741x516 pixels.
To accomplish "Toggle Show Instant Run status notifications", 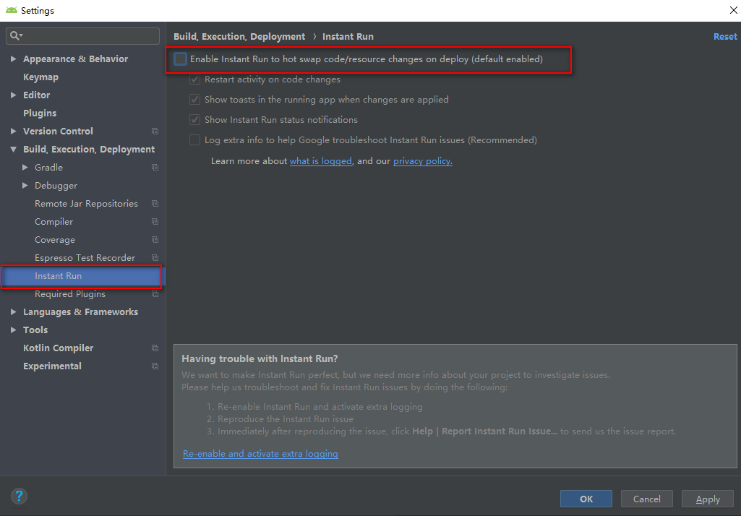I will 194,119.
